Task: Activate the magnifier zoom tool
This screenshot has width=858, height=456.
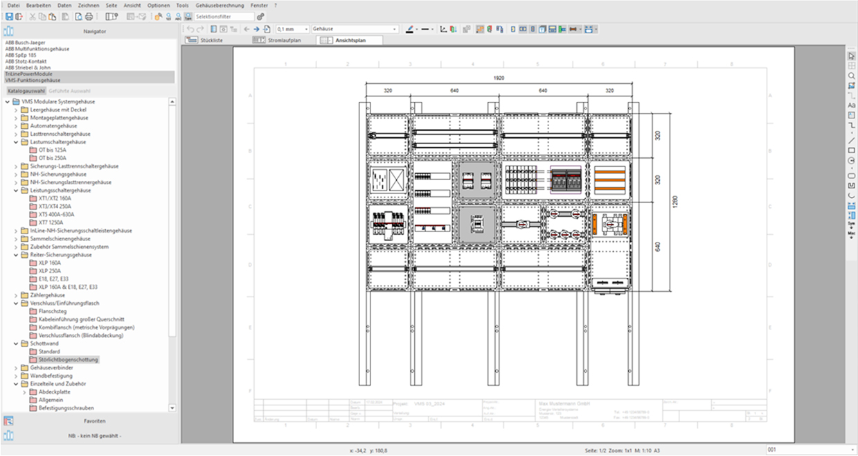Action: click(x=852, y=76)
